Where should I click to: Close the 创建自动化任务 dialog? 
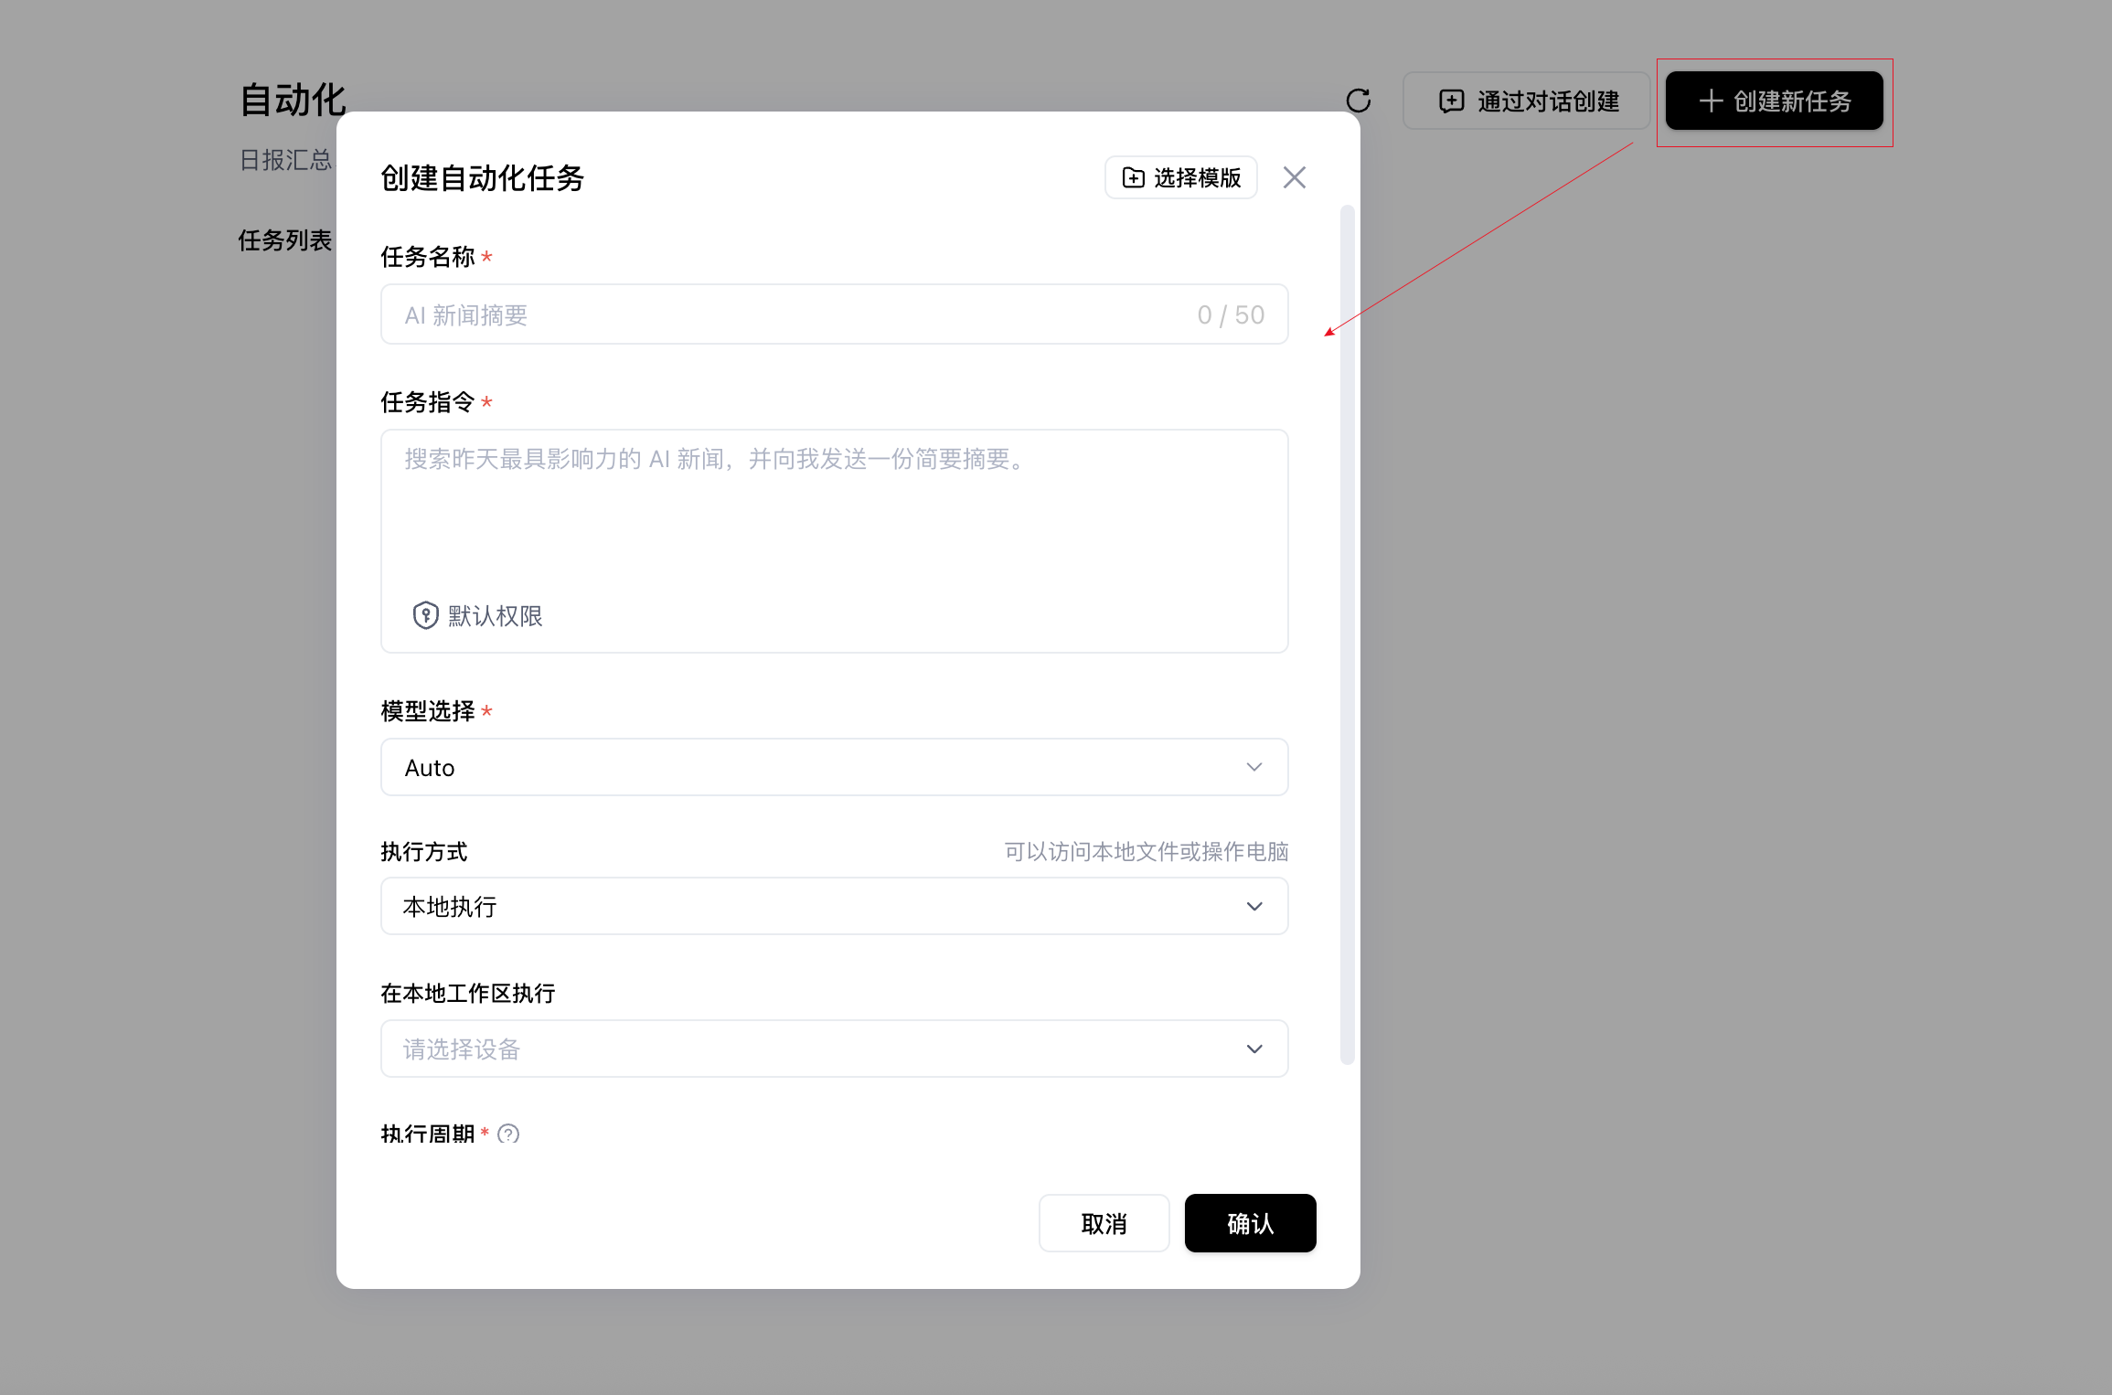coord(1294,177)
